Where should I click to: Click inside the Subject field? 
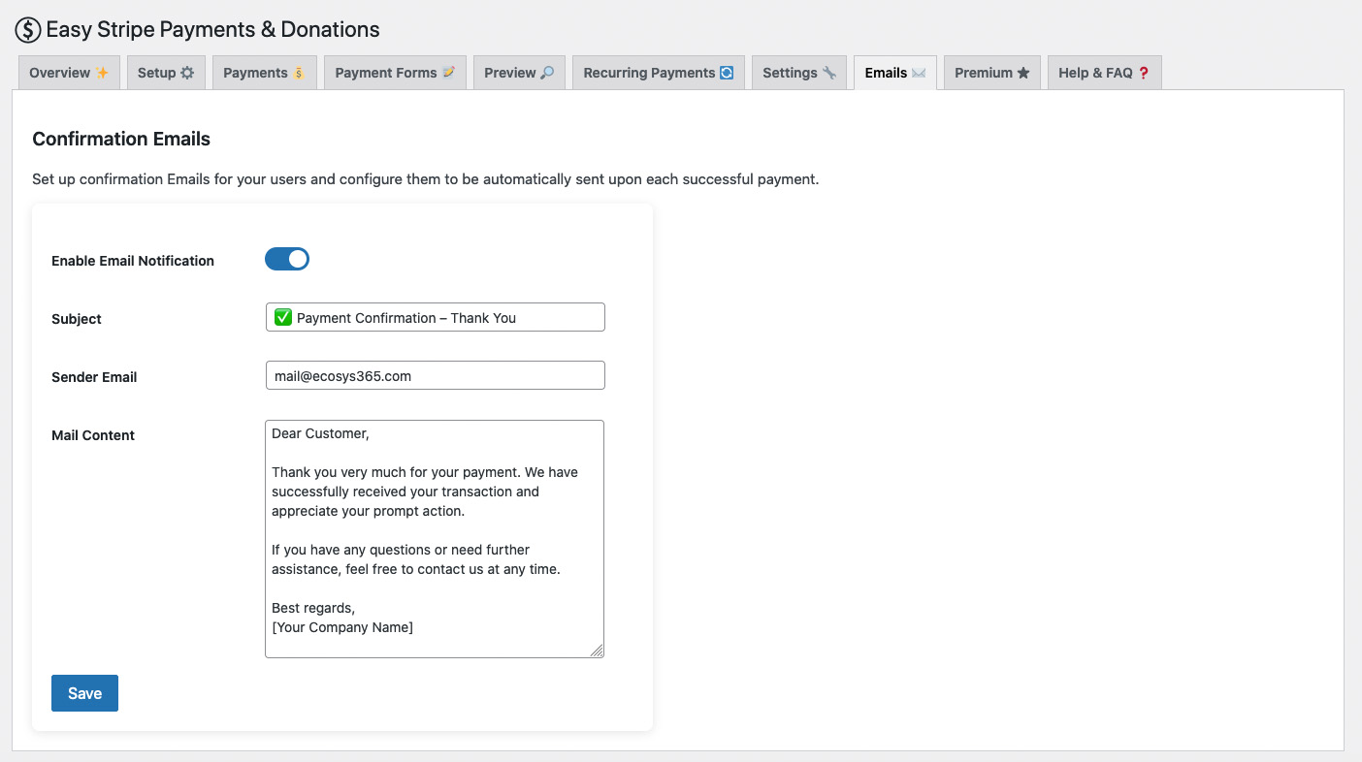coord(435,317)
